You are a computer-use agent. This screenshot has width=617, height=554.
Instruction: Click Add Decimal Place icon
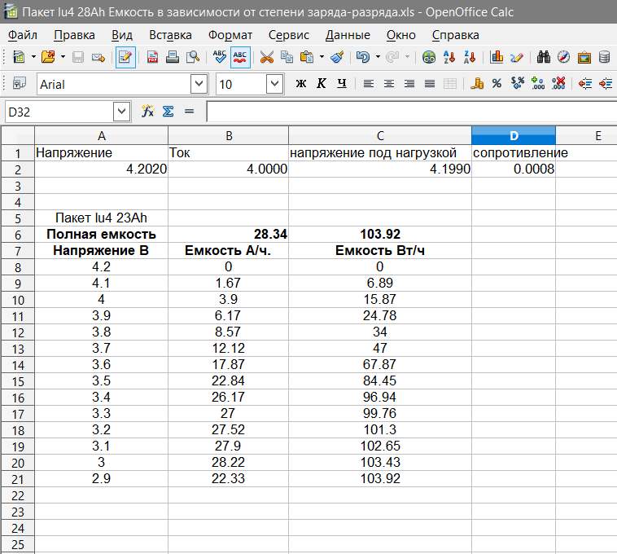[538, 83]
